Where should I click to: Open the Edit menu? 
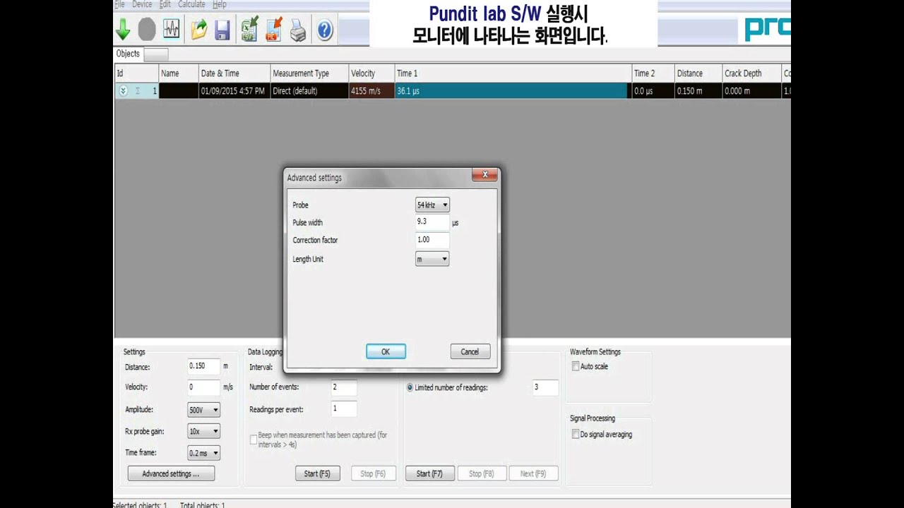[165, 4]
